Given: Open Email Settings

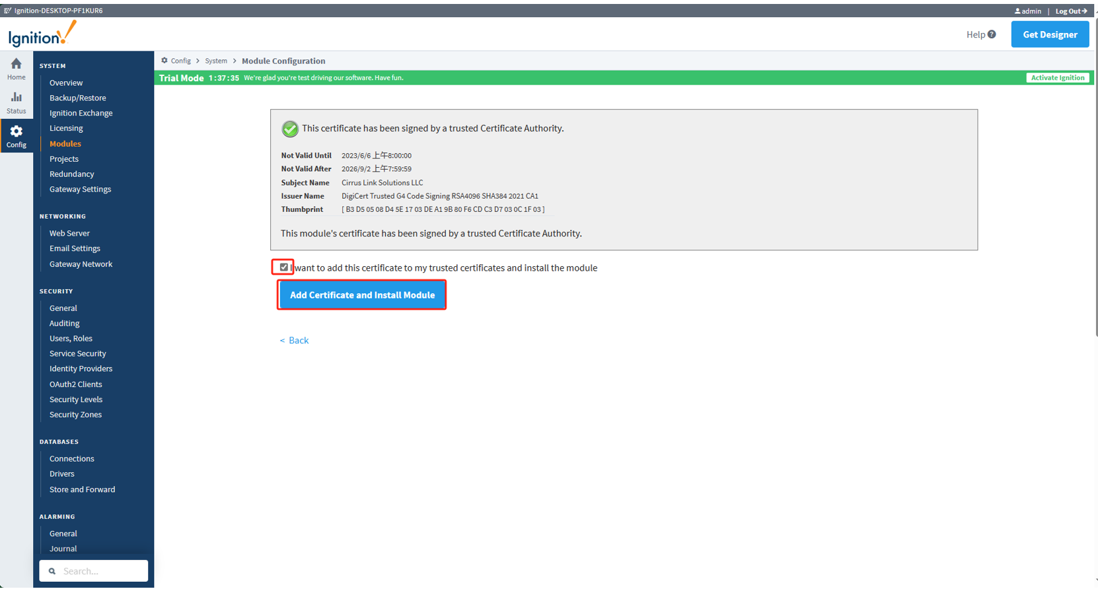Looking at the screenshot, I should (x=75, y=248).
